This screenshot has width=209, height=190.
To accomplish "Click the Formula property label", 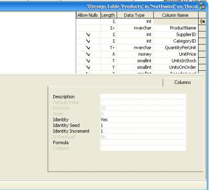I will tap(61, 143).
